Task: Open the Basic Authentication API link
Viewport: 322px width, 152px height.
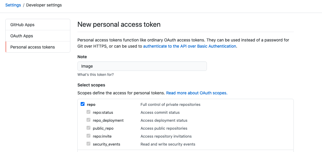Action: [190, 46]
